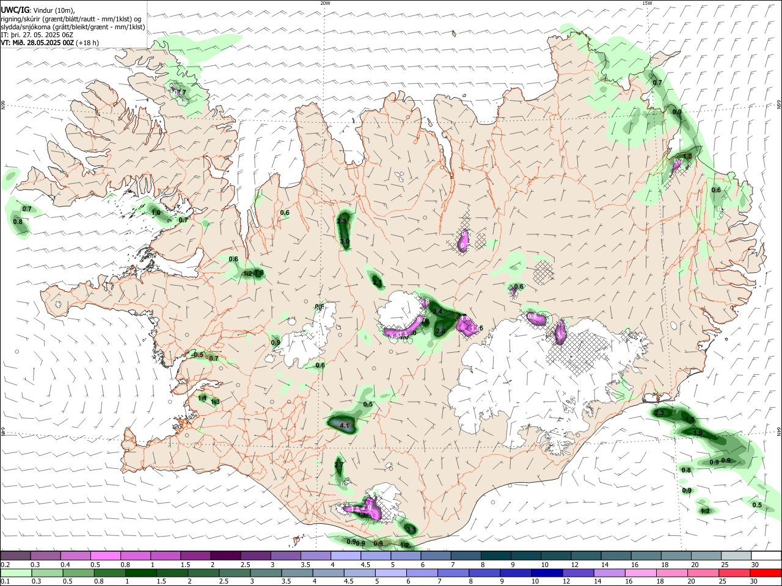
Task: Click the '15W' longitude label
Action: (x=647, y=3)
